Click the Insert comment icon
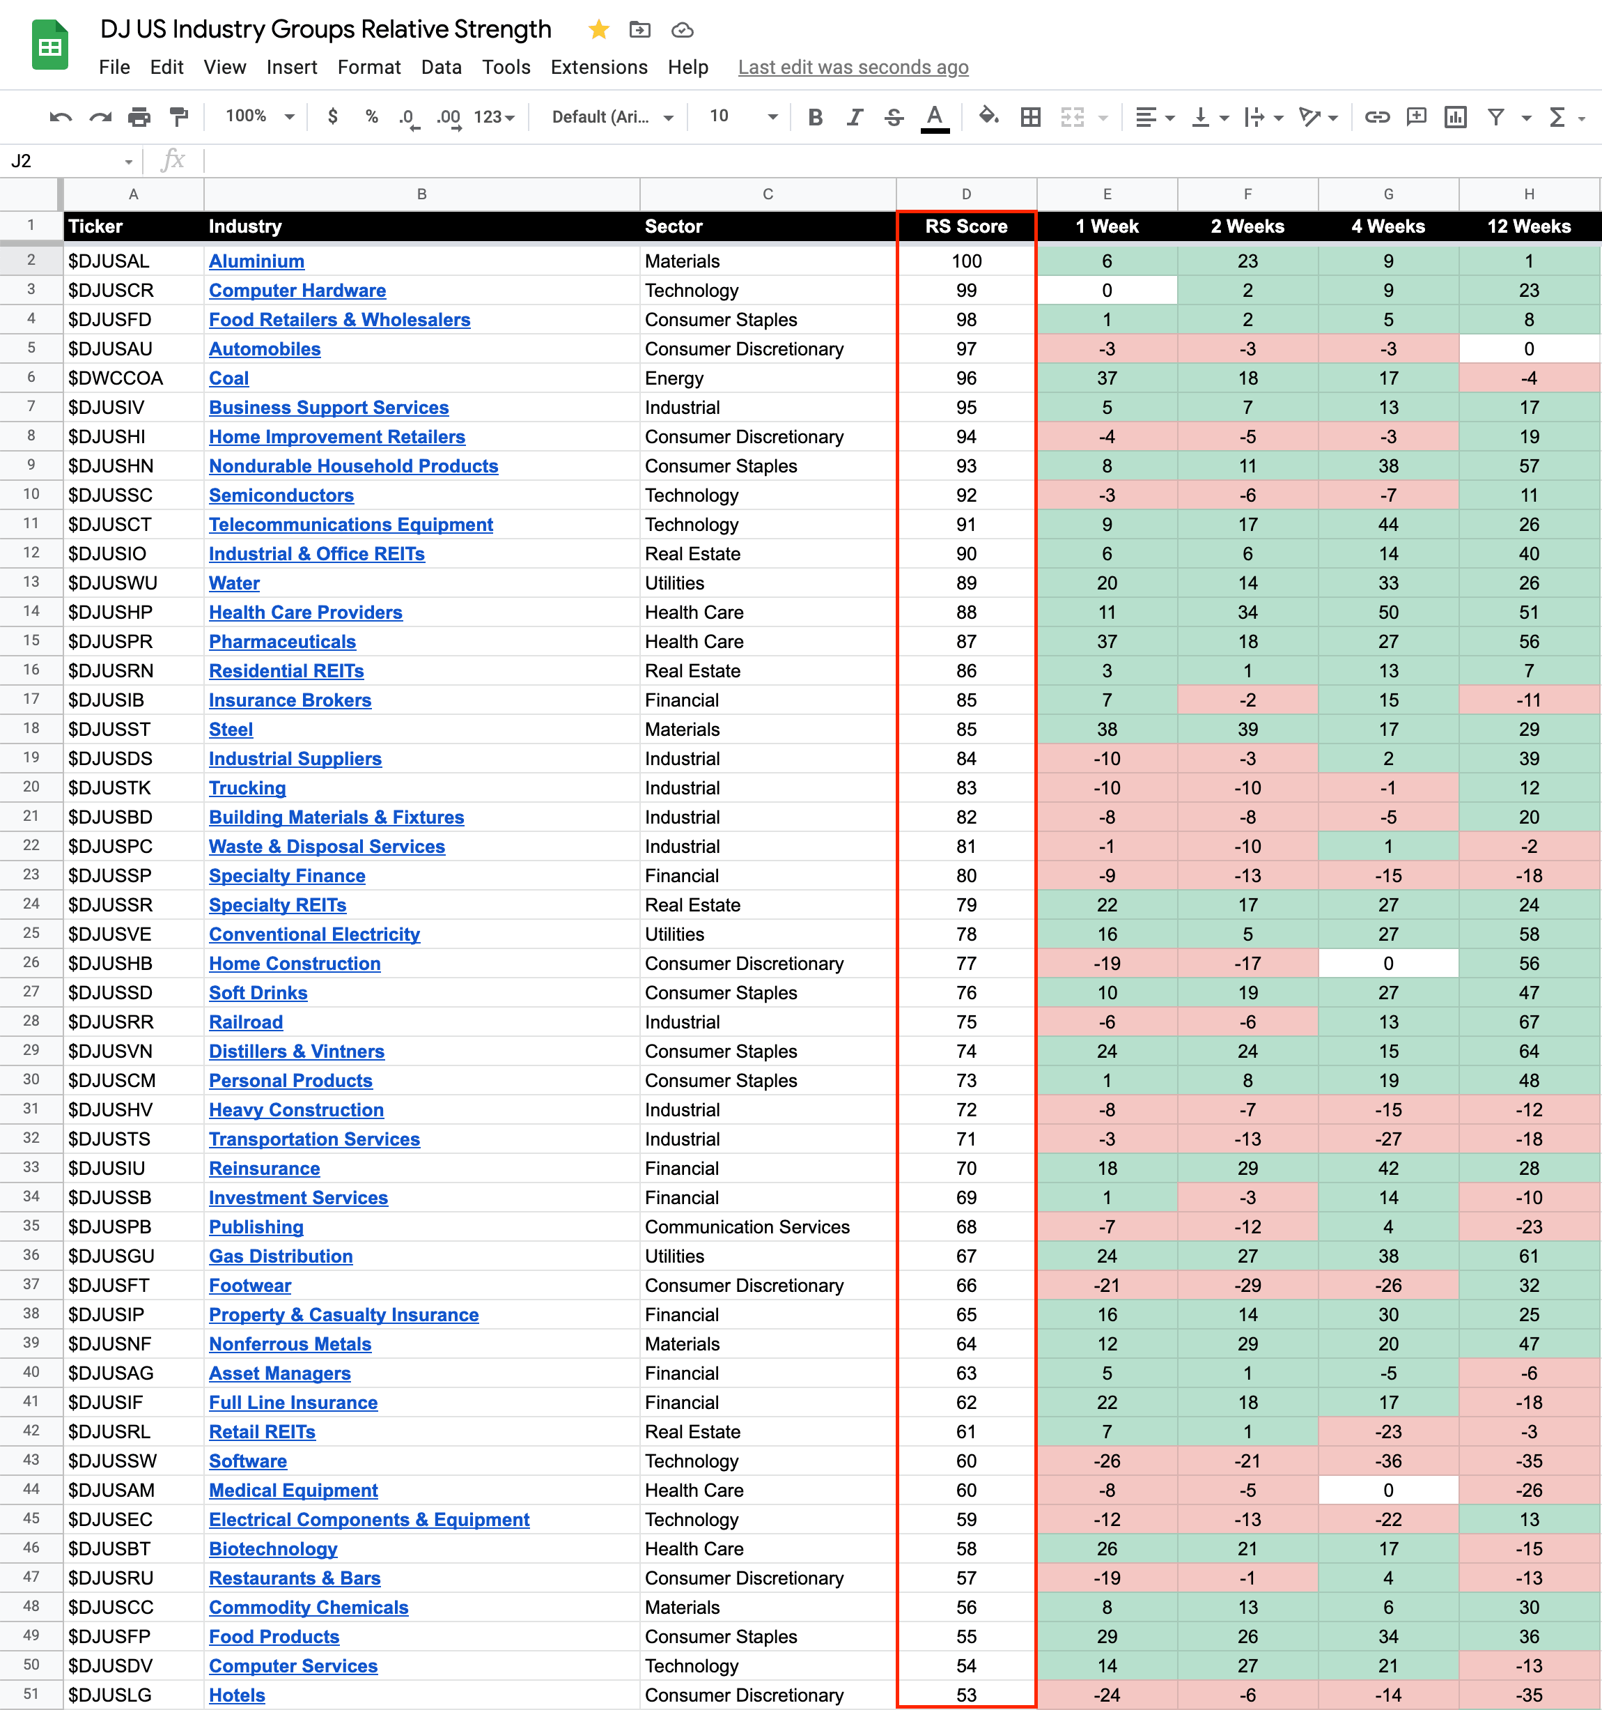The height and width of the screenshot is (1710, 1602). click(1415, 117)
